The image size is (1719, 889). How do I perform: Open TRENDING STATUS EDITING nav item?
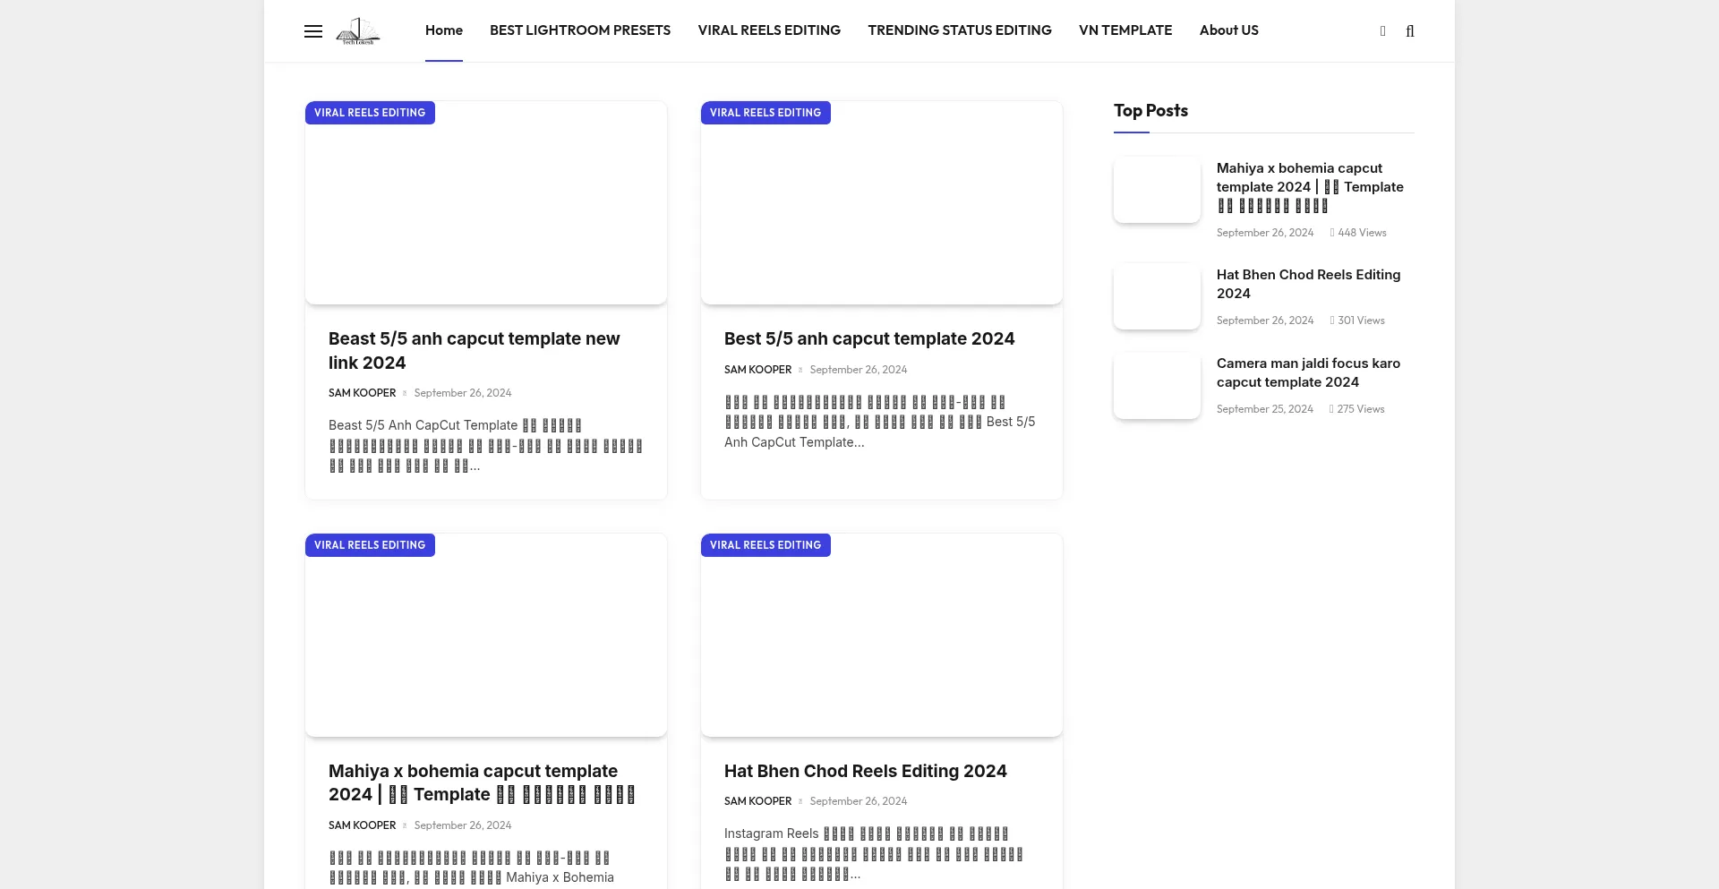click(960, 30)
